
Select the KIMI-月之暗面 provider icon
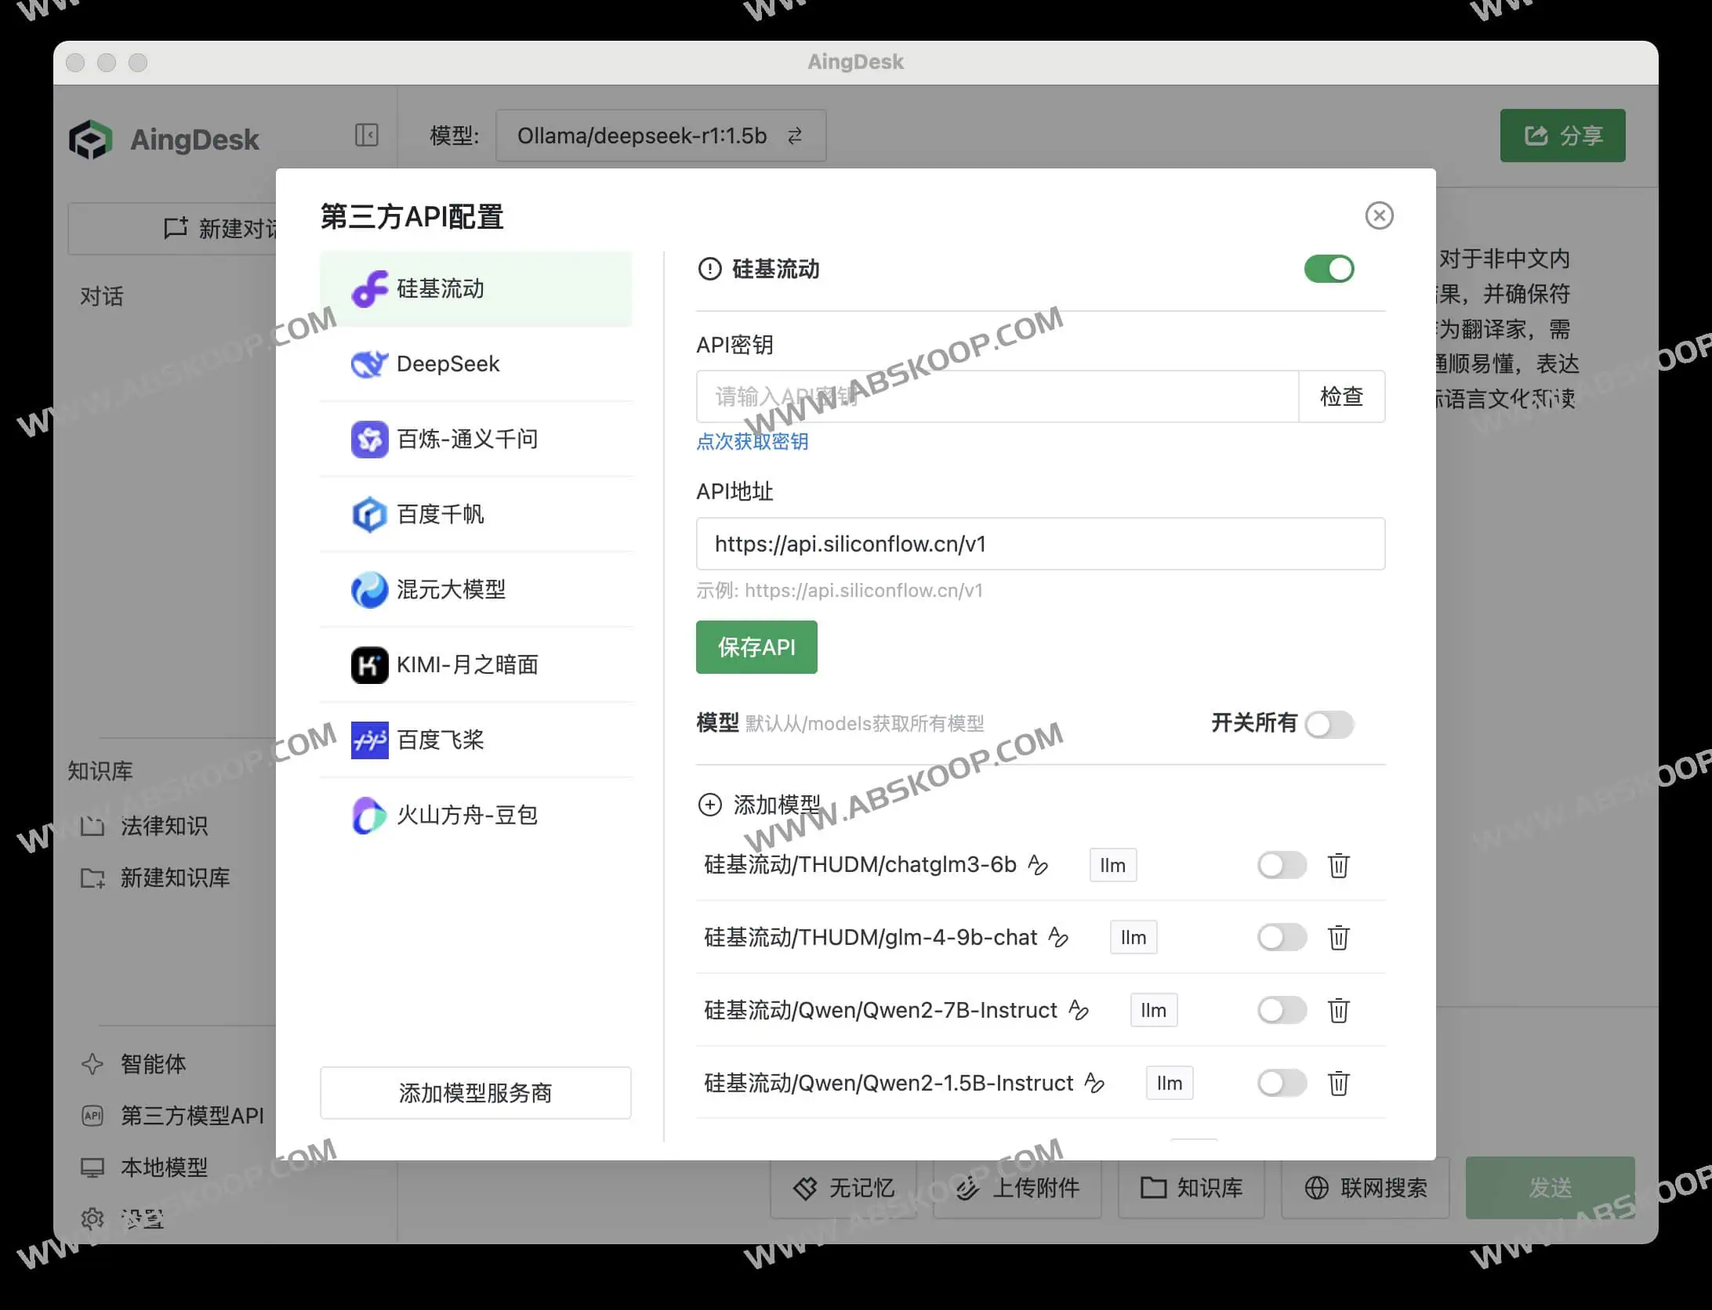(368, 664)
